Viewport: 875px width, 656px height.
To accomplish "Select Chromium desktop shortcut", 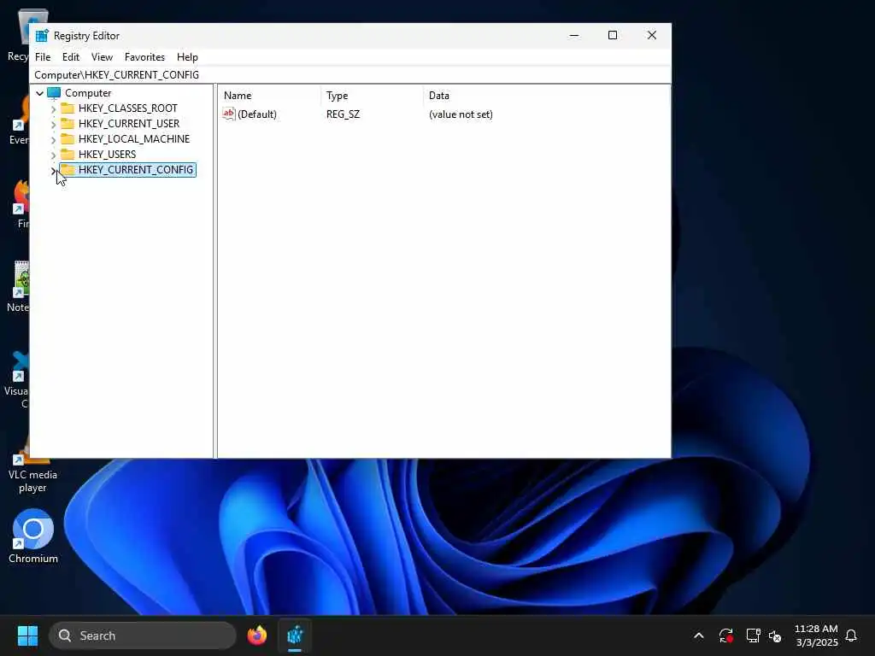I will 33,536.
